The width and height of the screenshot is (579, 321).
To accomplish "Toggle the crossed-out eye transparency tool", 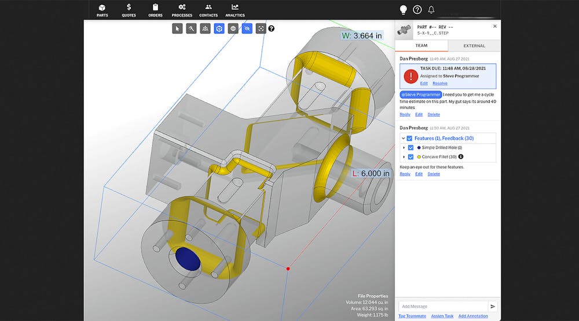I will 247,28.
